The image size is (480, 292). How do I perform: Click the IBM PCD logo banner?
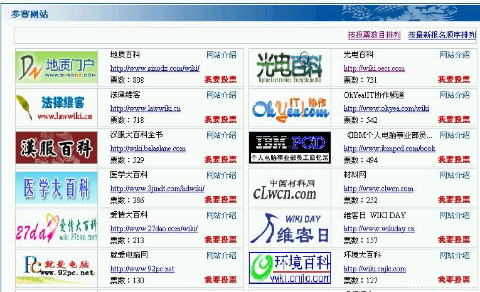point(290,148)
